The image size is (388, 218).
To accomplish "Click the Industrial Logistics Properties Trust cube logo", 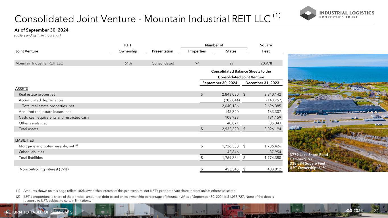I will click(308, 13).
